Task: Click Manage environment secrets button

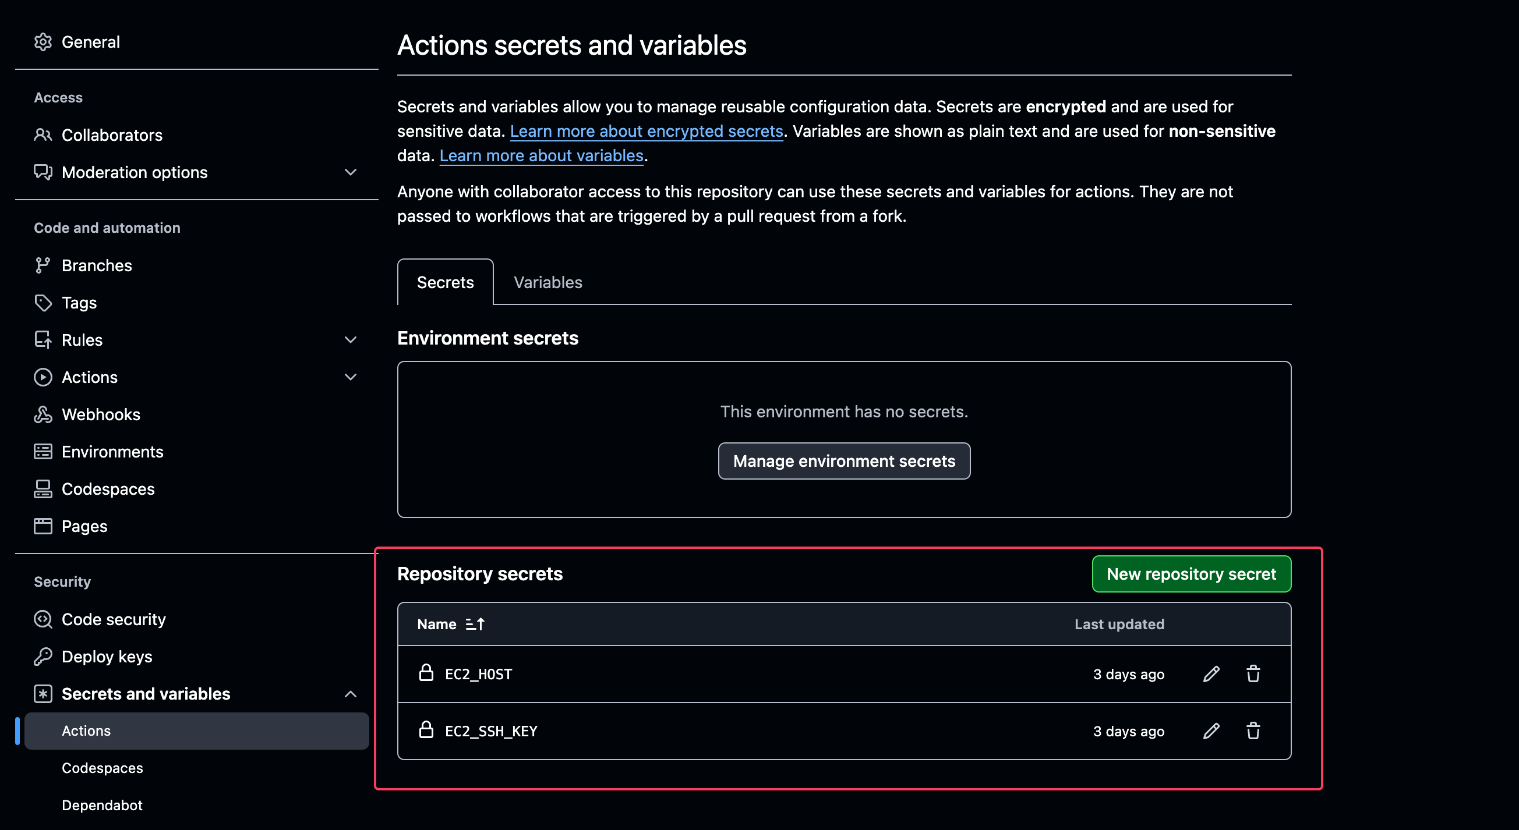Action: click(x=844, y=460)
